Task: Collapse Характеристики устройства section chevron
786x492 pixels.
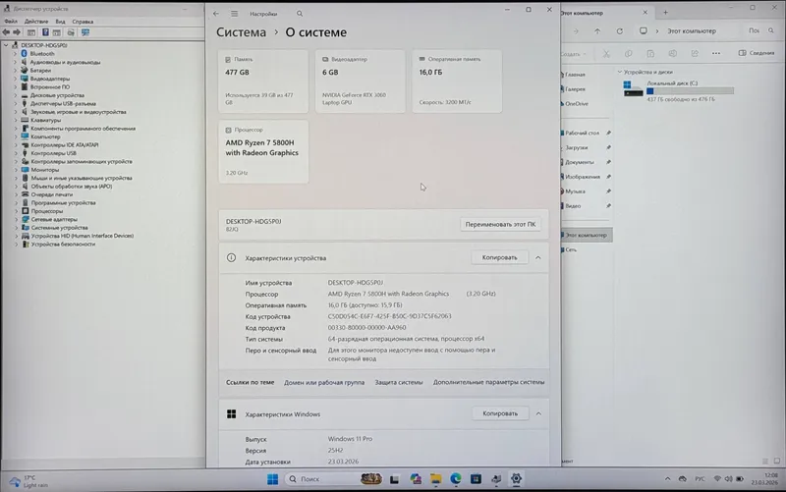Action: coord(537,257)
